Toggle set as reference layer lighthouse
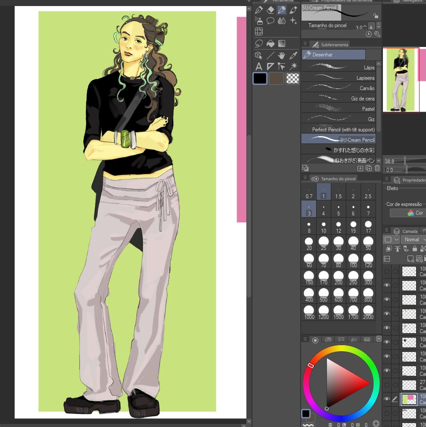The width and height of the screenshot is (426, 427). point(398,248)
